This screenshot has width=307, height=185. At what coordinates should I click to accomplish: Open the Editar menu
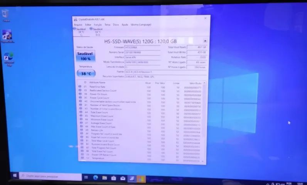pos(88,25)
